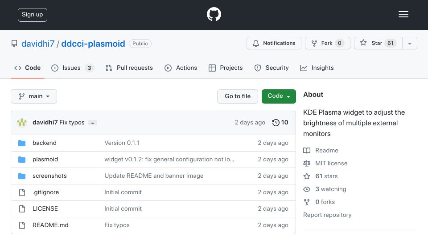
Task: Click the screenshots folder icon
Action: 22,176
